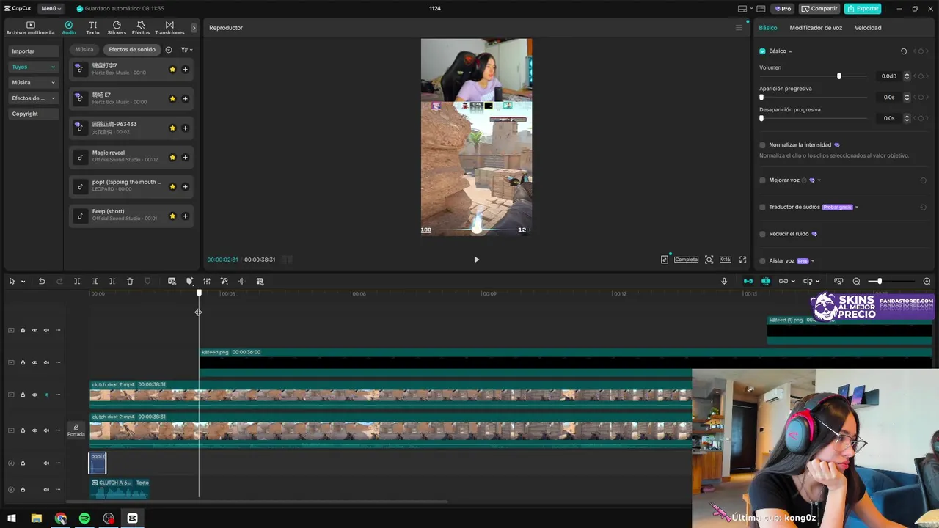
Task: Add 'pop! (tapping the mouth' sound to timeline
Action: tap(185, 186)
